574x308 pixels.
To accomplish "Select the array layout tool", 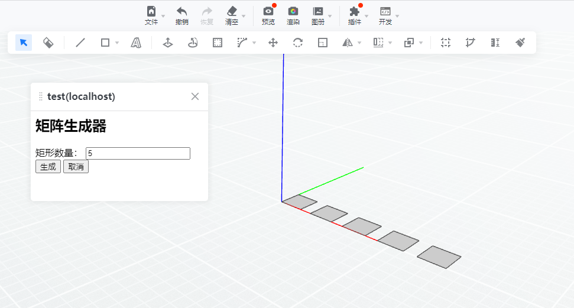I will pyautogui.click(x=378, y=43).
